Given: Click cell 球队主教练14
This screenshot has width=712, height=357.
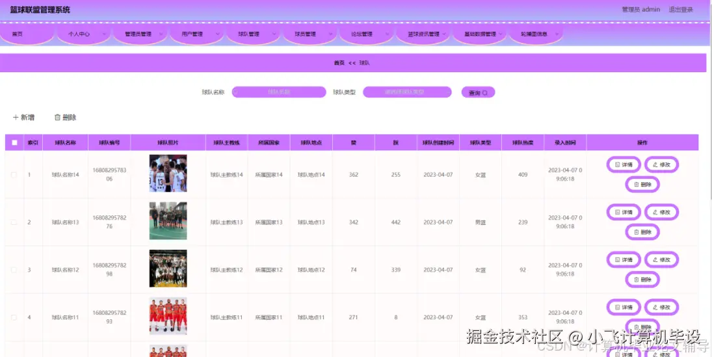Looking at the screenshot, I should [226, 175].
